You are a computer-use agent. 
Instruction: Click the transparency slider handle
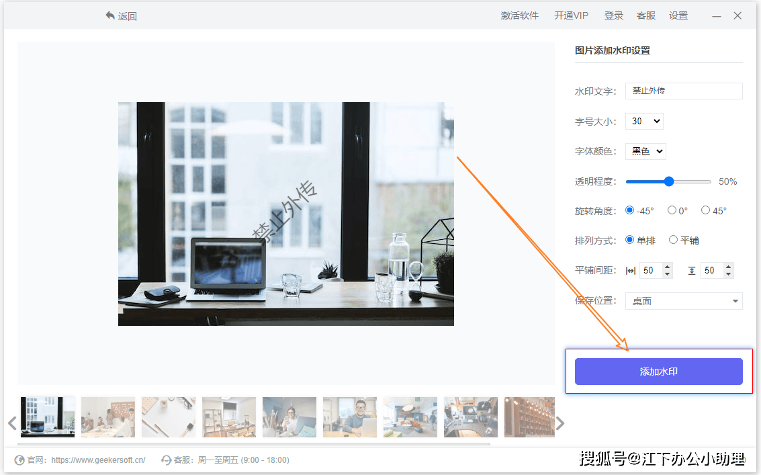(668, 181)
